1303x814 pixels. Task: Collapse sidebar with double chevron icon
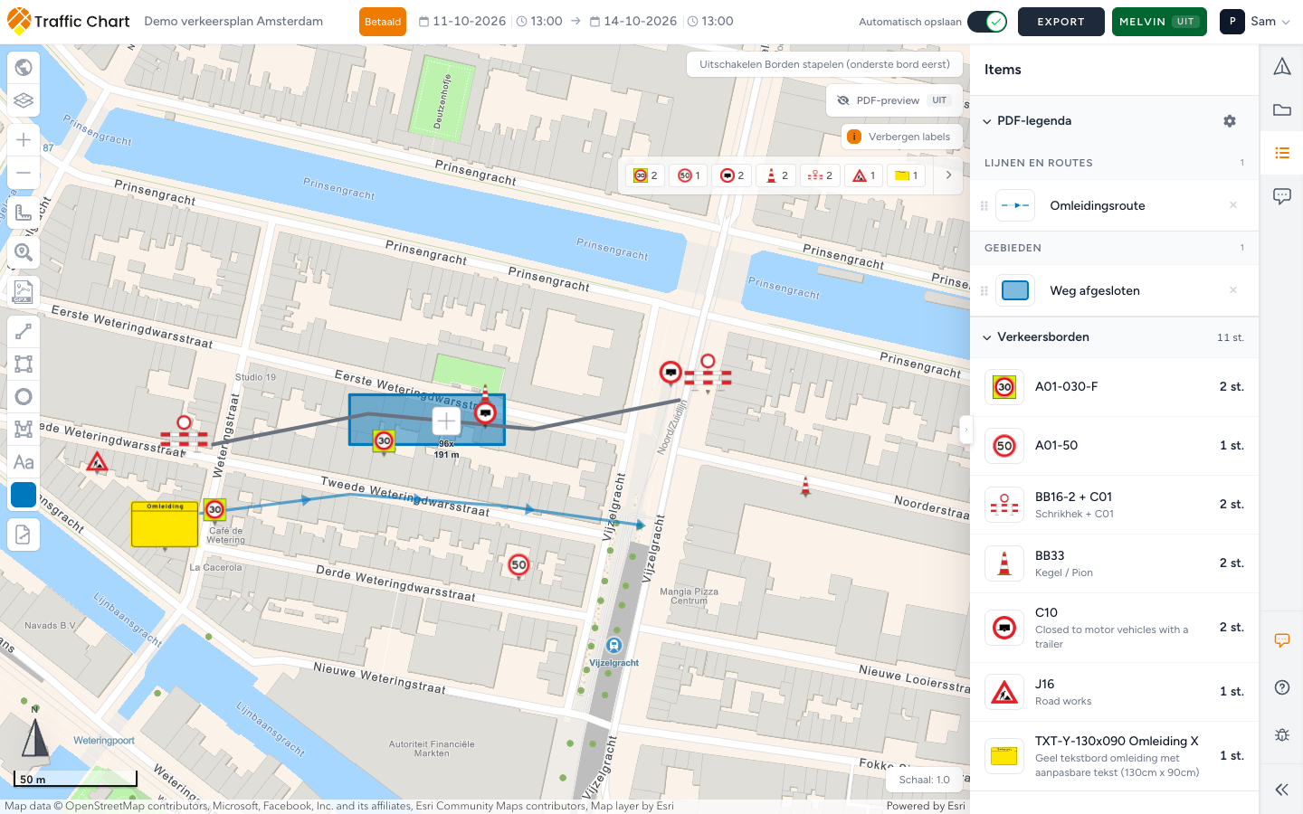coord(1282,790)
